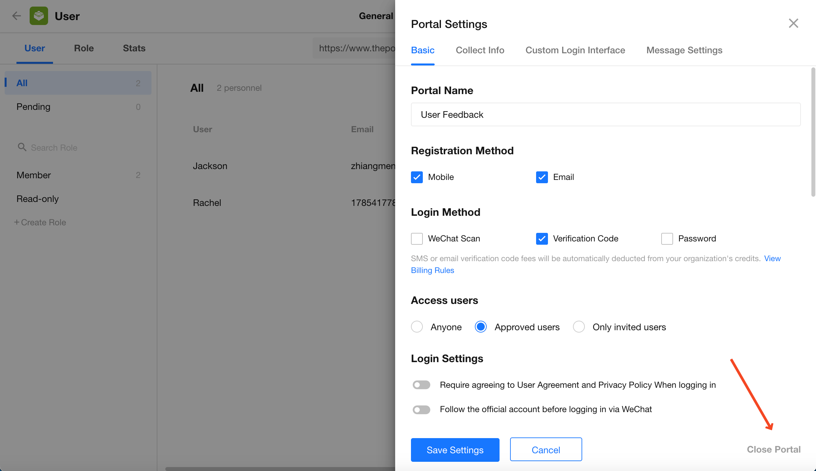Image resolution: width=816 pixels, height=471 pixels.
Task: Enable WeChat Scan login method
Action: (417, 238)
